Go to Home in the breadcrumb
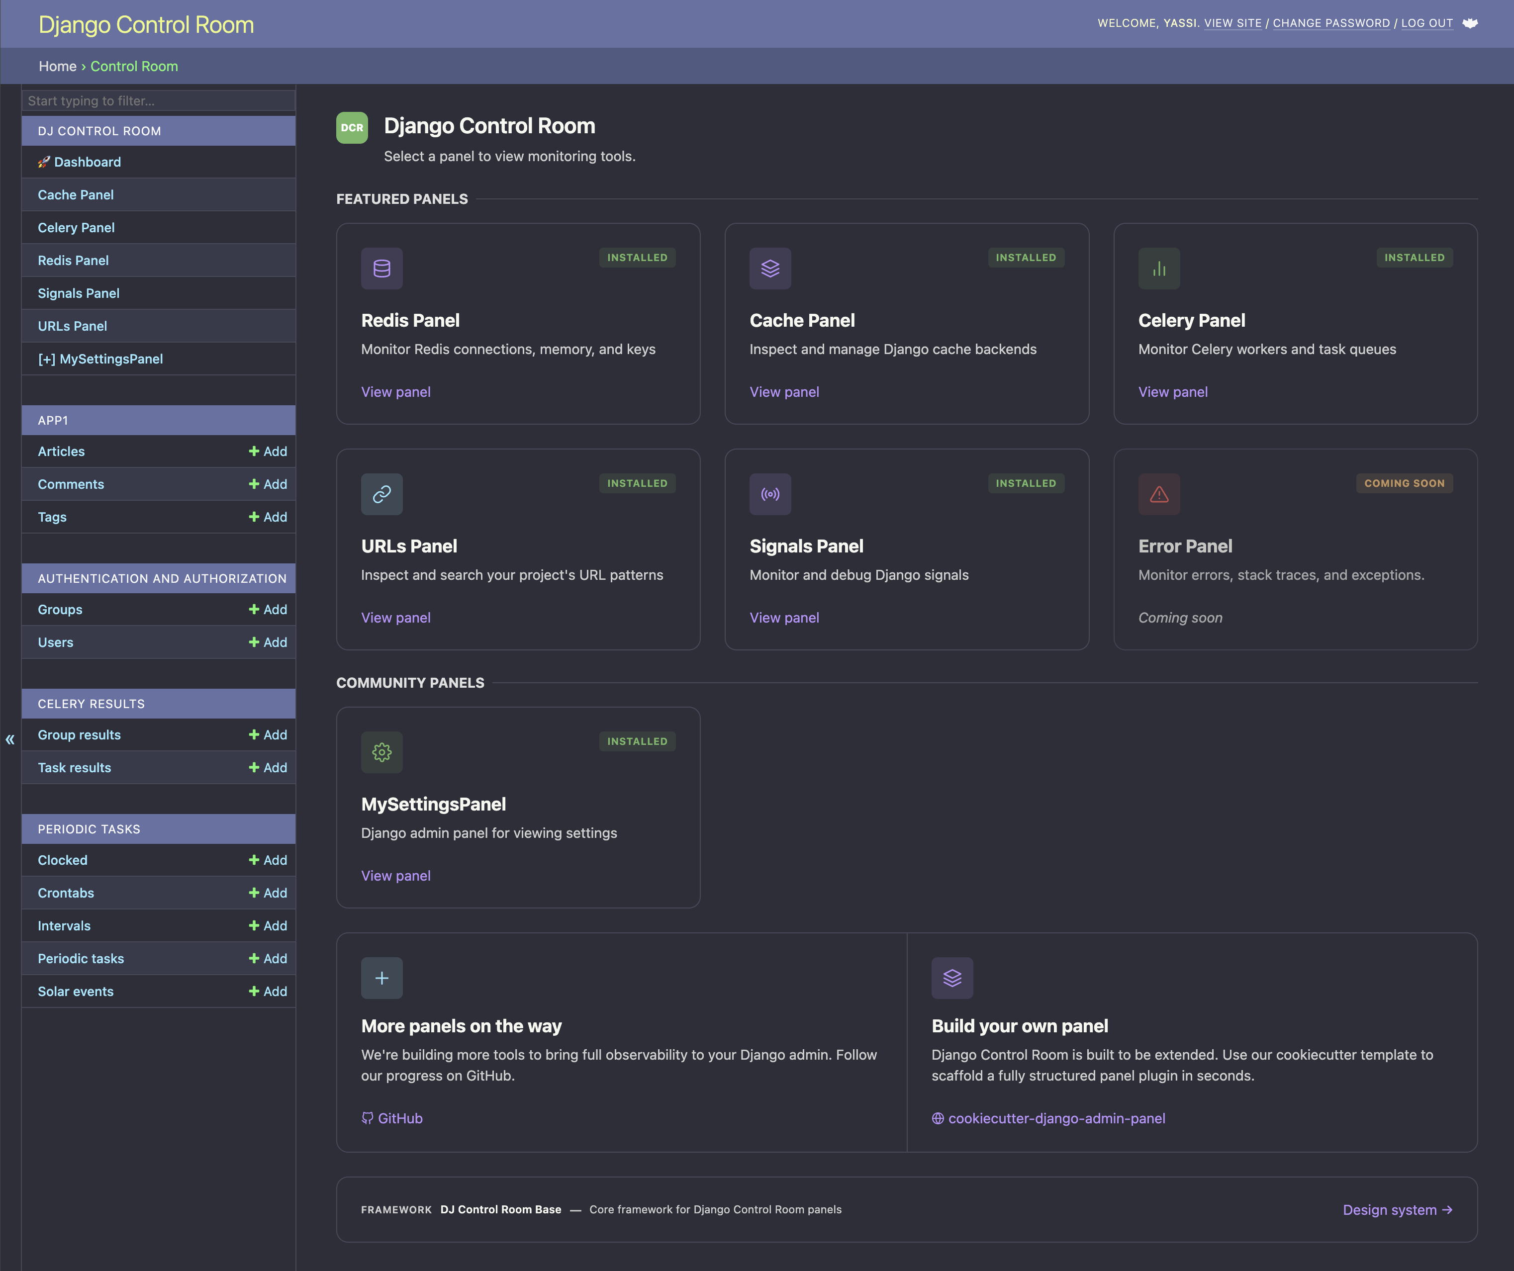This screenshot has width=1514, height=1271. 58,66
